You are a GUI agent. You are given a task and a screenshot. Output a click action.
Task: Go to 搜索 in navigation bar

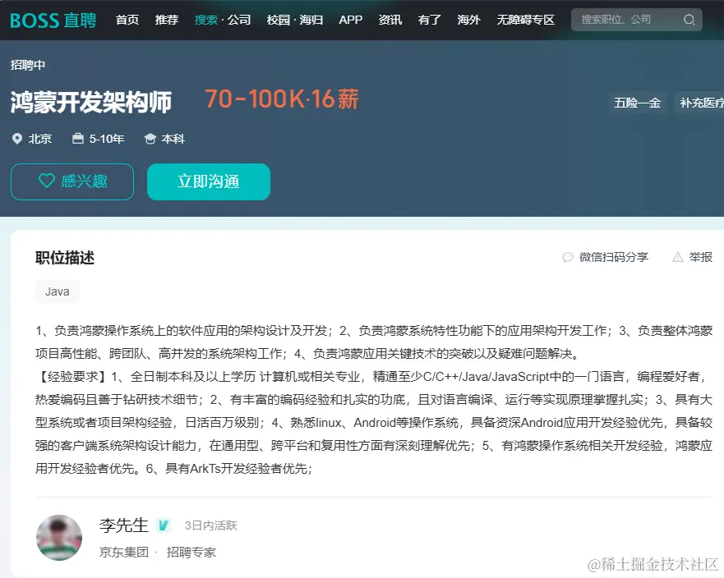click(206, 20)
